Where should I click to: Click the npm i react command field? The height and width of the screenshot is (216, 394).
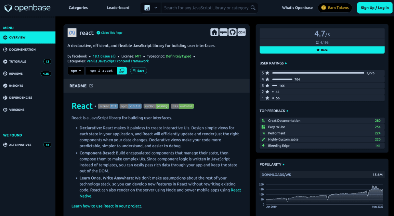[x=101, y=71]
